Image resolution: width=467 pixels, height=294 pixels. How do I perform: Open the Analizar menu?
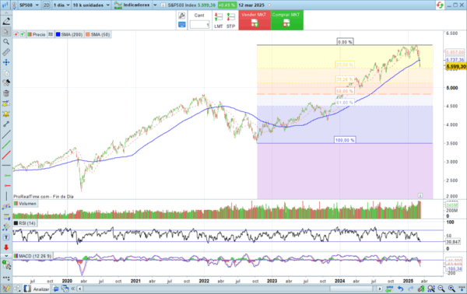[41, 289]
